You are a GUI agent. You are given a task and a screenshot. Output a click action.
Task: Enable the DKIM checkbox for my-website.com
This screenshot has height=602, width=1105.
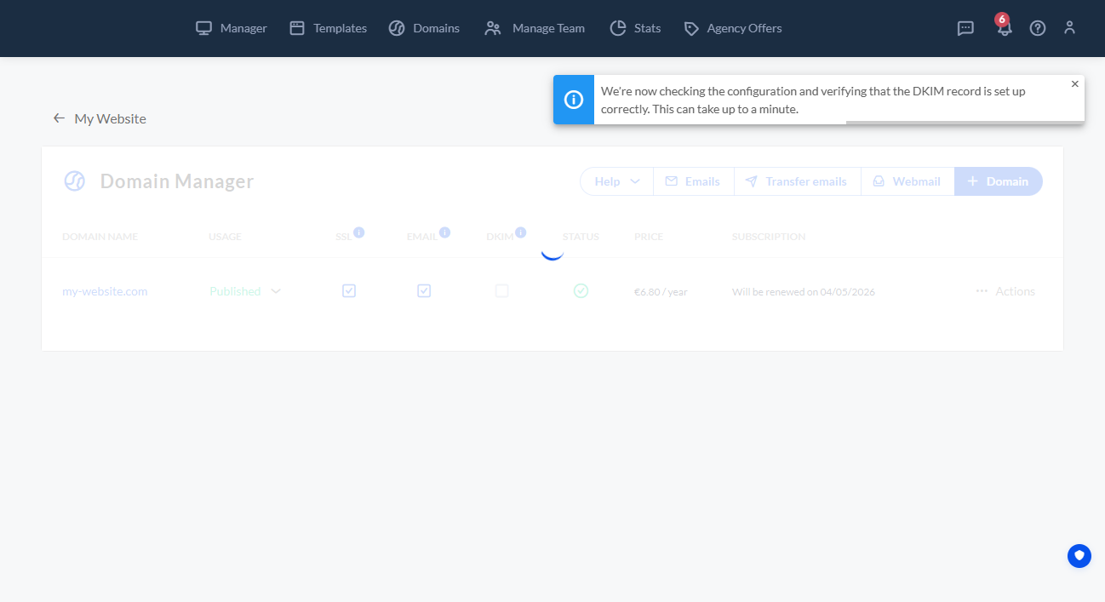(x=501, y=290)
